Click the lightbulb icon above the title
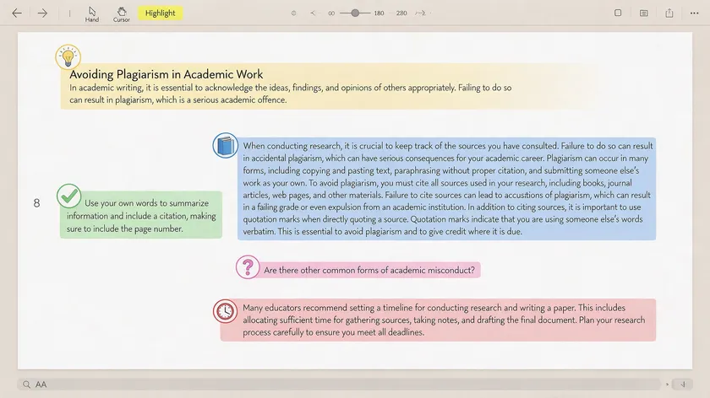 click(x=68, y=57)
